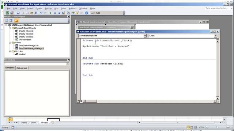Click the Excel zoom out minus button

[x=207, y=127]
